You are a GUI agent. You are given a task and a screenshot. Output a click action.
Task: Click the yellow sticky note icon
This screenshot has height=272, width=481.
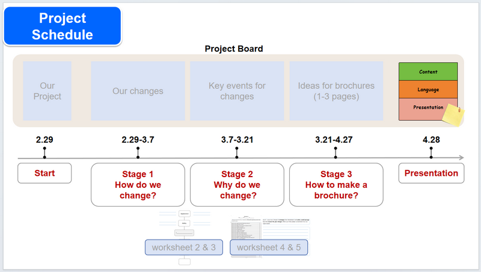(x=453, y=115)
